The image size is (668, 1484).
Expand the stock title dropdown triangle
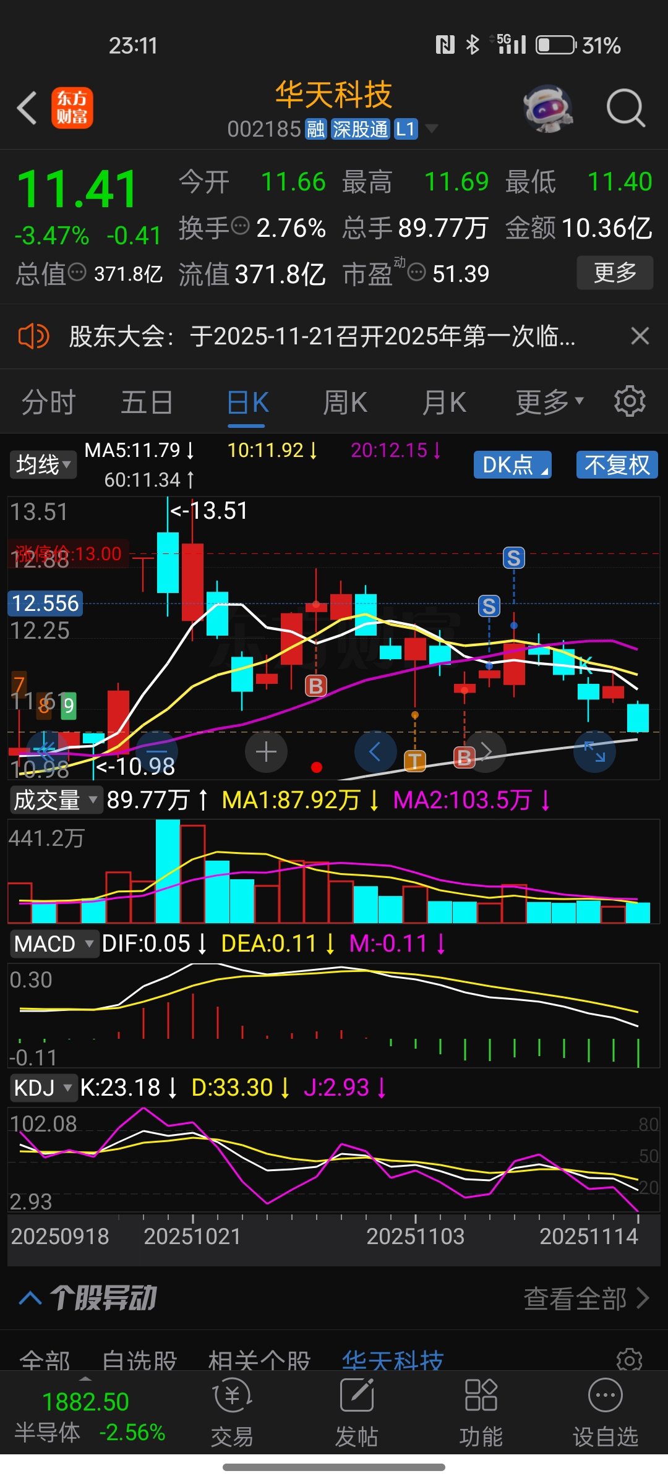(x=431, y=129)
